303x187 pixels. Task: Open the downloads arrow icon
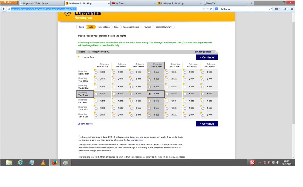click(x=285, y=9)
